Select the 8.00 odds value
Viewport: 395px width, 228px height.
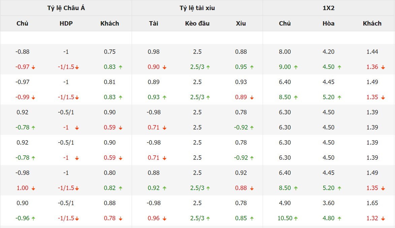[x=285, y=52]
